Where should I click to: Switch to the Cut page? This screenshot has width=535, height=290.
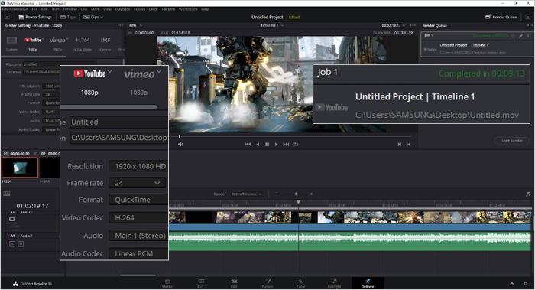tap(200, 283)
